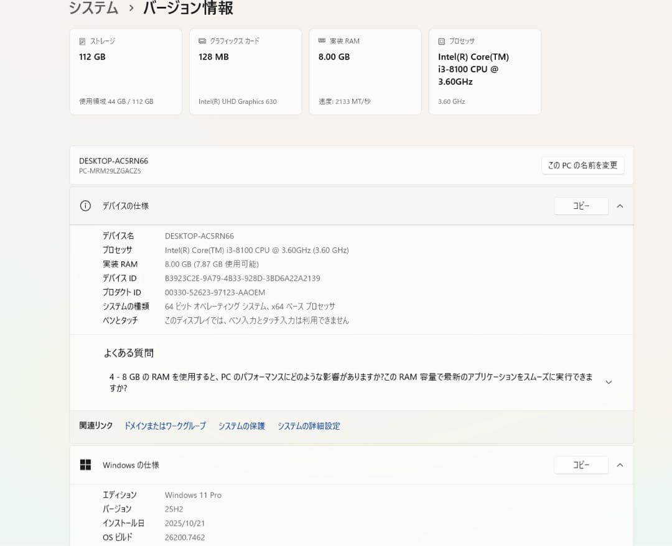This screenshot has width=672, height=546.
Task: Click コピー for Windows の仕様
Action: pos(581,465)
